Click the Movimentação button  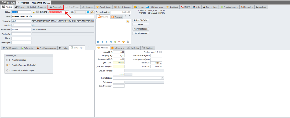click(140, 29)
